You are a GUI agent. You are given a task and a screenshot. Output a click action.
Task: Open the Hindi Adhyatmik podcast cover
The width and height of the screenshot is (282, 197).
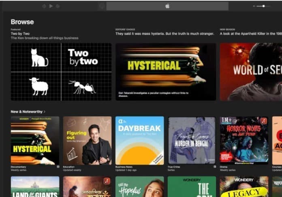point(87,186)
